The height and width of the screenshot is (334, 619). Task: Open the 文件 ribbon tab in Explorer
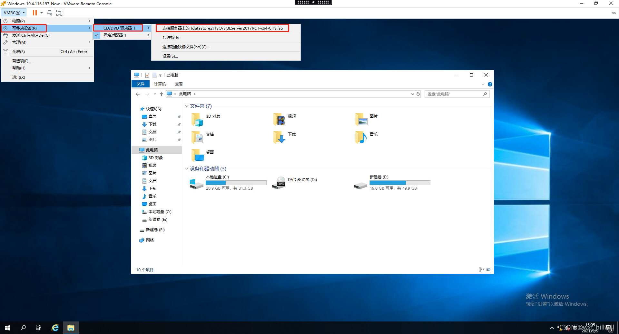tap(141, 84)
